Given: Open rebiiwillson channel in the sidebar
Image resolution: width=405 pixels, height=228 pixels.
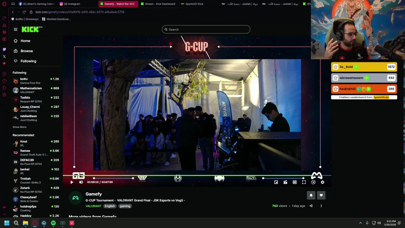Looking at the screenshot, I should coord(36,118).
